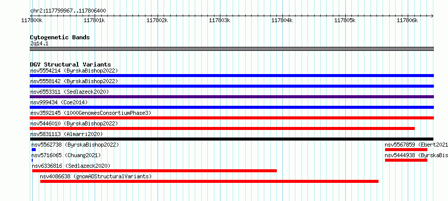Click the nsv5554214 (ByrskaBishop2022) label
448x201 pixels.
pos(74,71)
